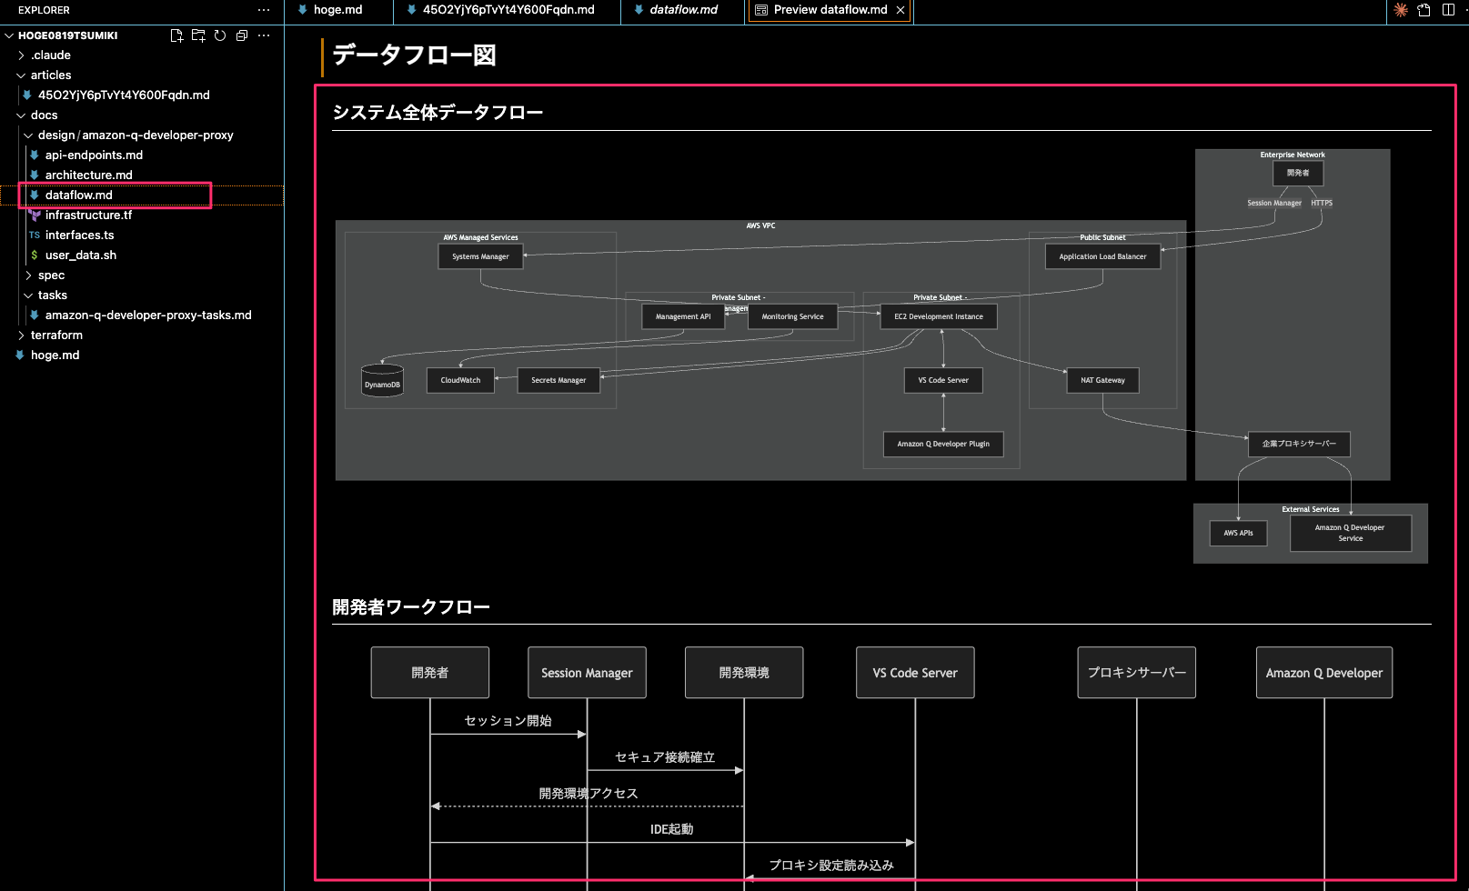Viewport: 1469px width, 891px height.
Task: Open hoge.md at the workspace root
Action: coord(55,355)
